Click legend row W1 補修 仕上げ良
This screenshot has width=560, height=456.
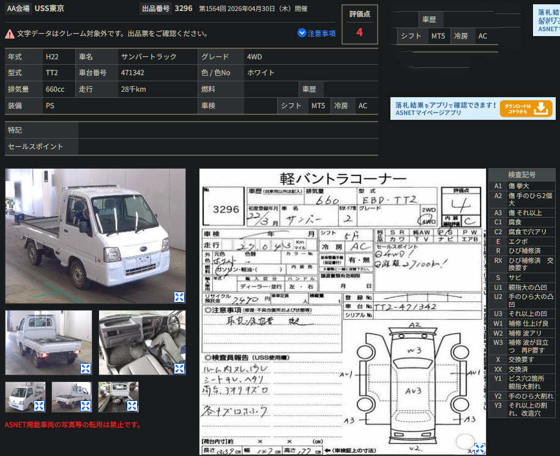click(522, 323)
